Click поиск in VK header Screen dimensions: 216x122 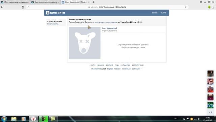[x=155, y=13]
